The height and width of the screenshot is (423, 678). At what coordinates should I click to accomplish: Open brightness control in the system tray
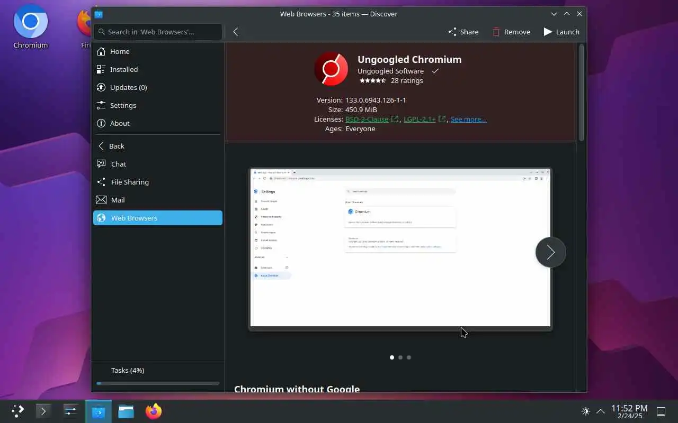(x=585, y=411)
